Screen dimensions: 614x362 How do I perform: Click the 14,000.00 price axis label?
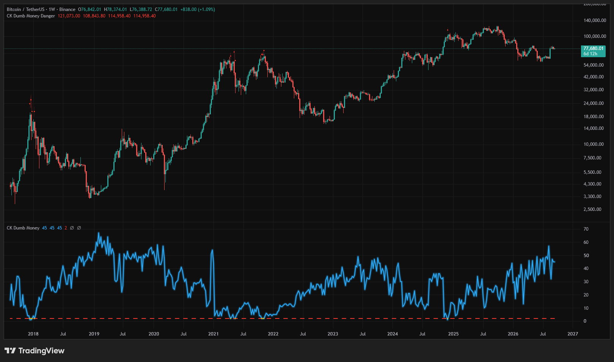point(594,128)
